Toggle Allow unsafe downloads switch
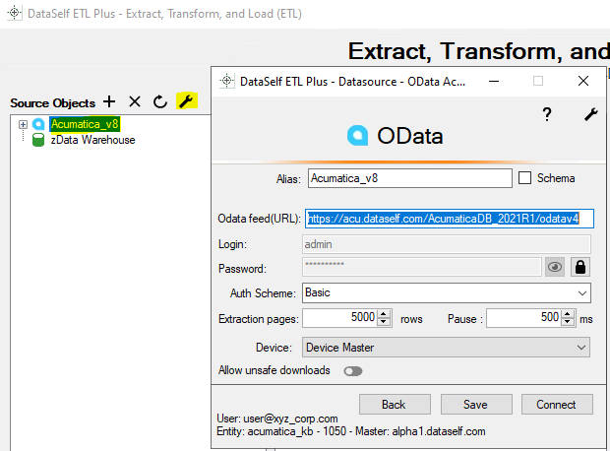This screenshot has height=451, width=610. click(x=352, y=371)
